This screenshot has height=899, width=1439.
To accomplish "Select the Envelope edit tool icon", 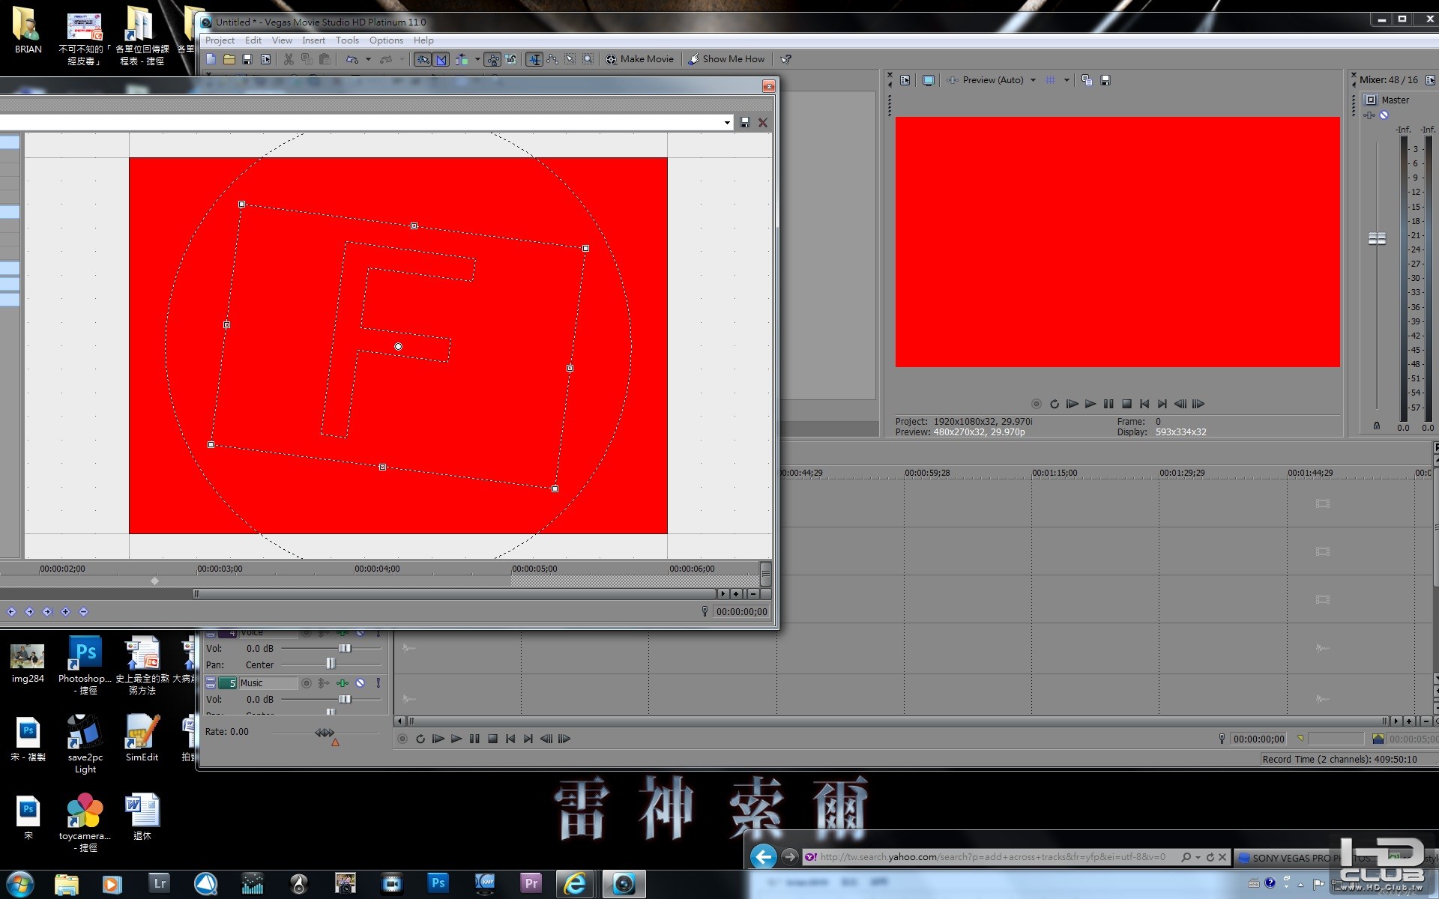I will click(x=552, y=59).
